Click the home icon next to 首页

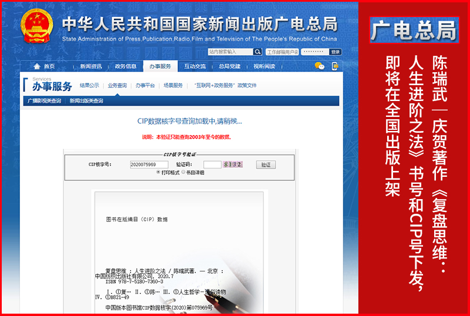click(x=37, y=66)
